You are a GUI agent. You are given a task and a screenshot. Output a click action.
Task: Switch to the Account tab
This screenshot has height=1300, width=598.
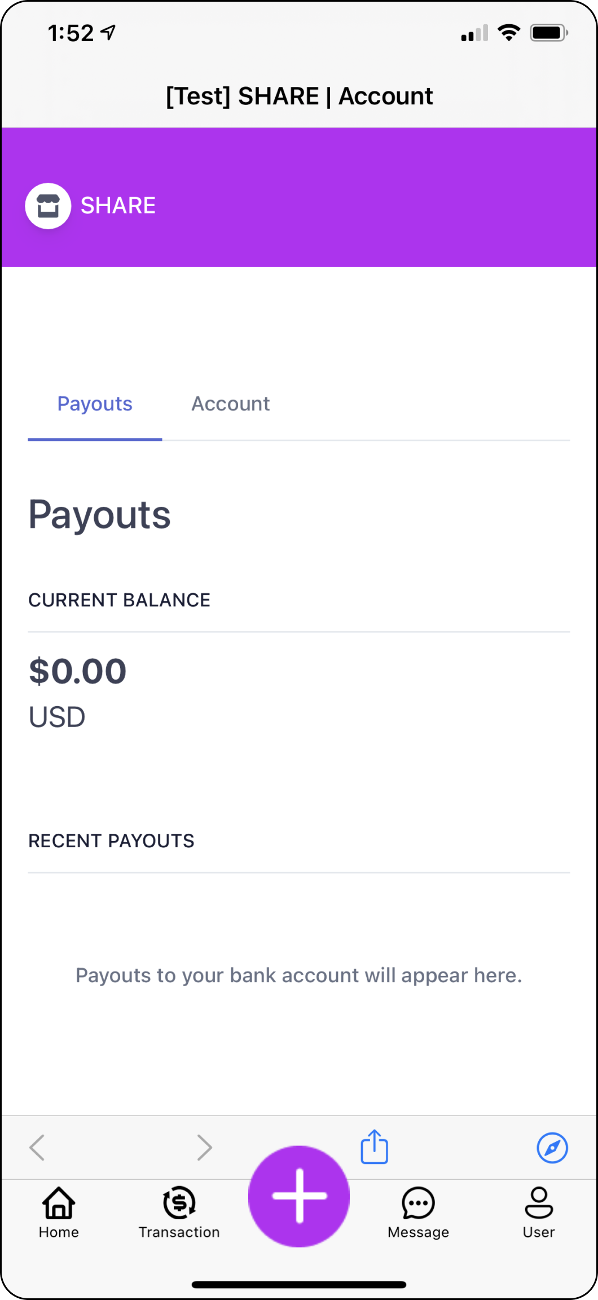coord(231,404)
